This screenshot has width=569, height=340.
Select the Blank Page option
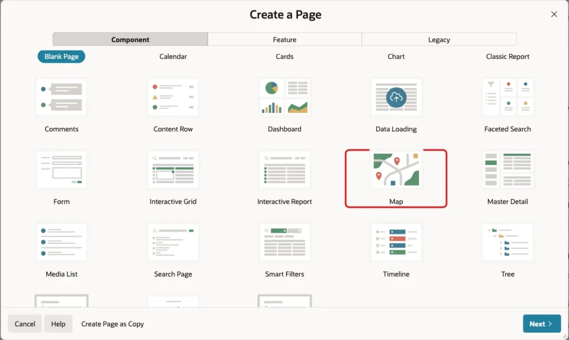pos(61,56)
